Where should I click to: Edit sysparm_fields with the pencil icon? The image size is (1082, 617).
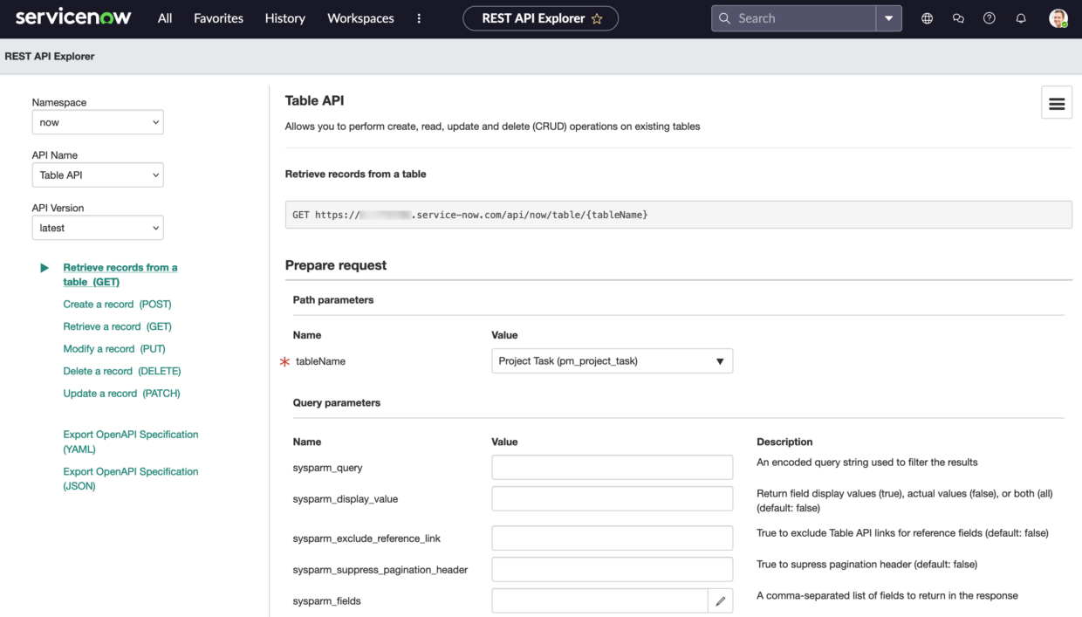[722, 600]
